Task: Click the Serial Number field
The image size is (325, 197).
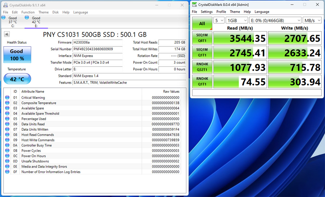Action: click(97, 49)
